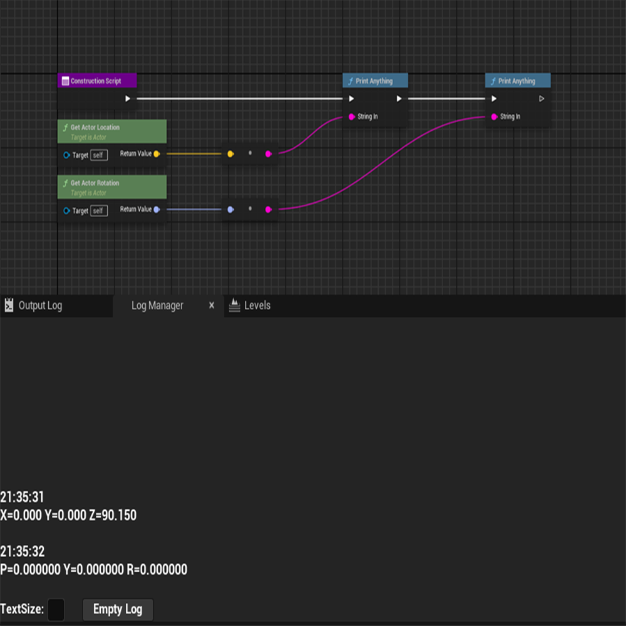The width and height of the screenshot is (626, 626).
Task: Click the second Print Anything hollow exec output pin
Action: (x=541, y=98)
